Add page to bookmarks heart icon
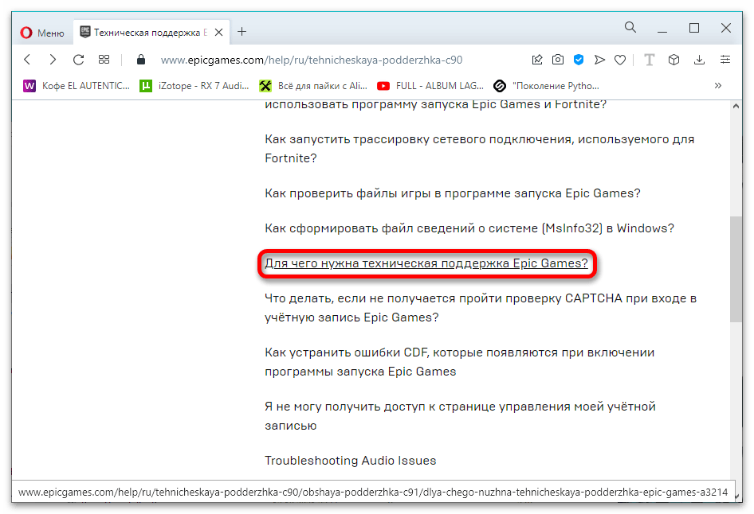 pyautogui.click(x=620, y=60)
